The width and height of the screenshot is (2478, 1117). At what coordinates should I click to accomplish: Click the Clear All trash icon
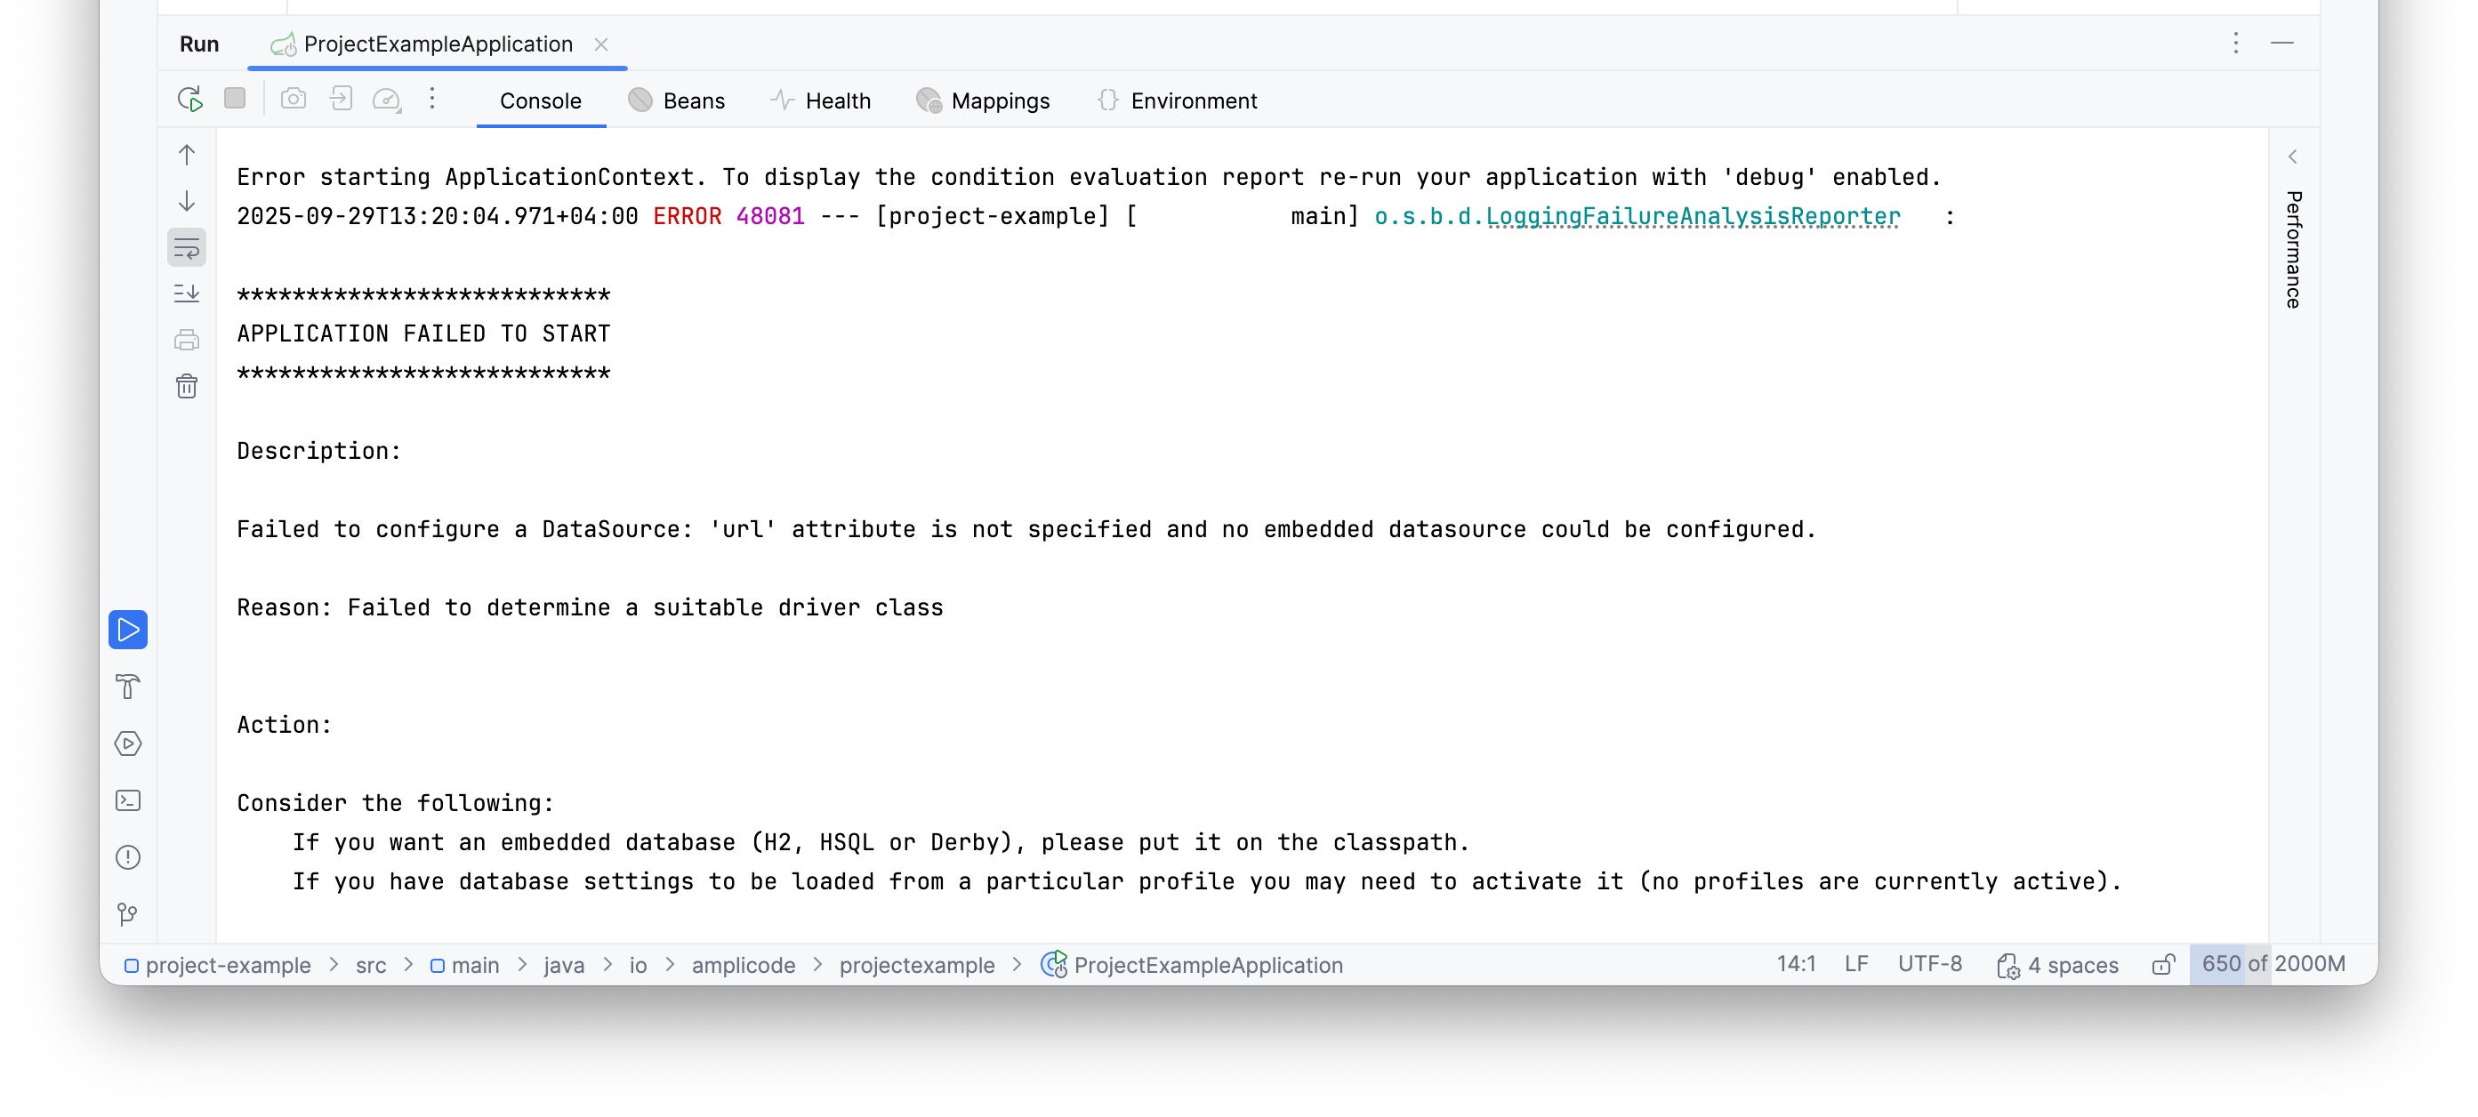pyautogui.click(x=187, y=387)
